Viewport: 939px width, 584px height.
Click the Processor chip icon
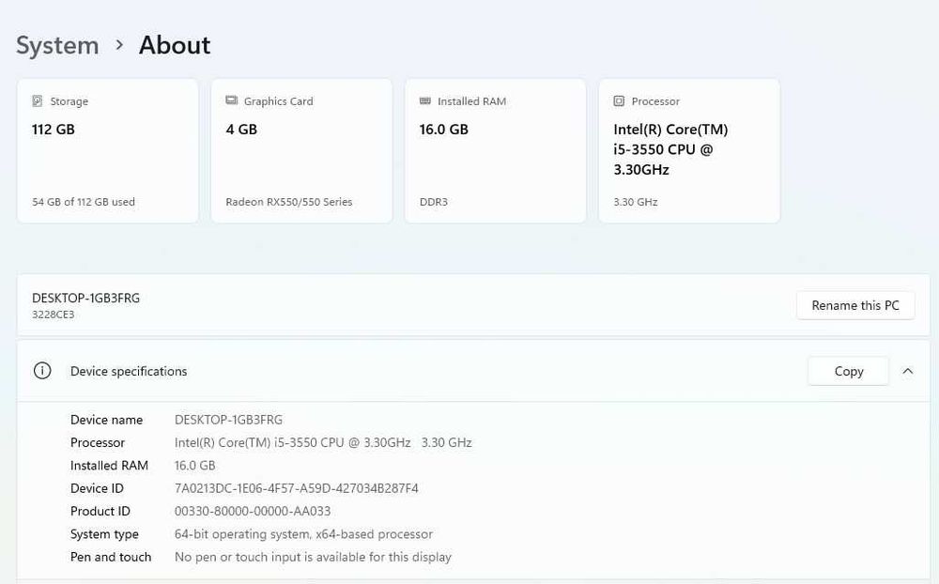(x=619, y=101)
